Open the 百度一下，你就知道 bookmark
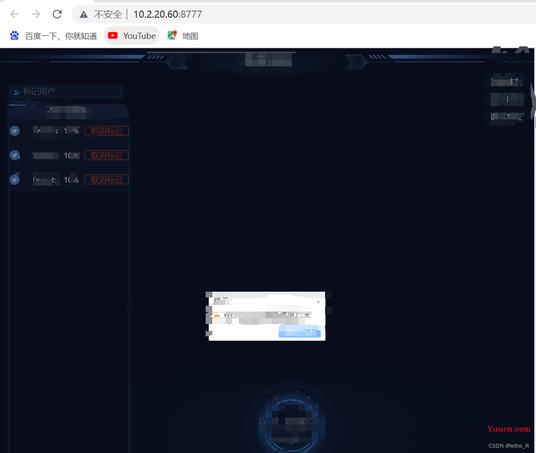Viewport: 536px width, 453px height. (54, 36)
